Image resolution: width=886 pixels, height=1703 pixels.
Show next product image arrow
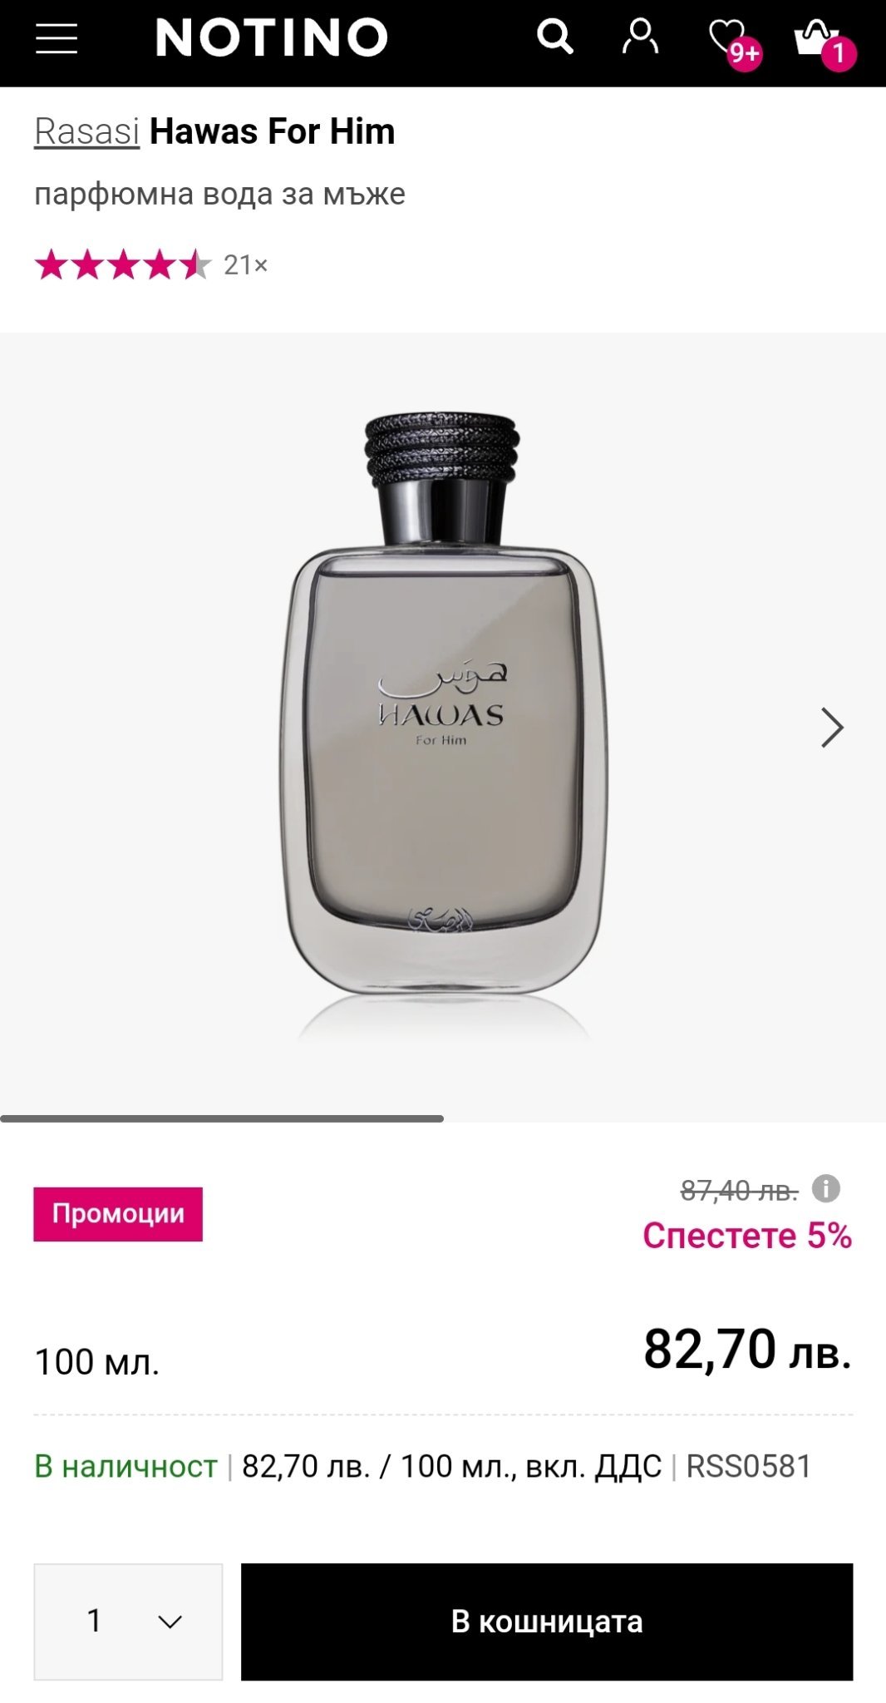(832, 728)
